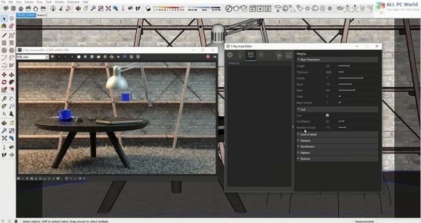Viewport: 421px width, 223px height.
Task: Select the arrow Select tool
Action: click(4, 19)
